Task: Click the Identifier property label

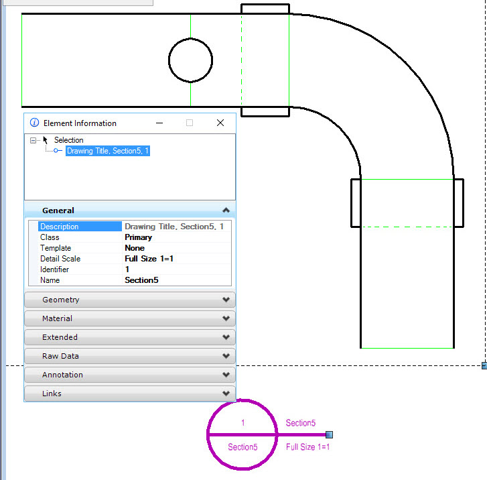Action: tap(54, 269)
